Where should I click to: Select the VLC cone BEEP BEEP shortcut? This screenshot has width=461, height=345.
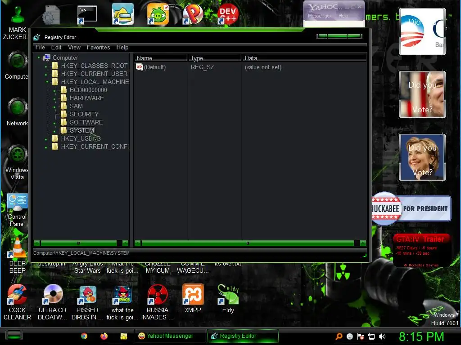point(18,248)
